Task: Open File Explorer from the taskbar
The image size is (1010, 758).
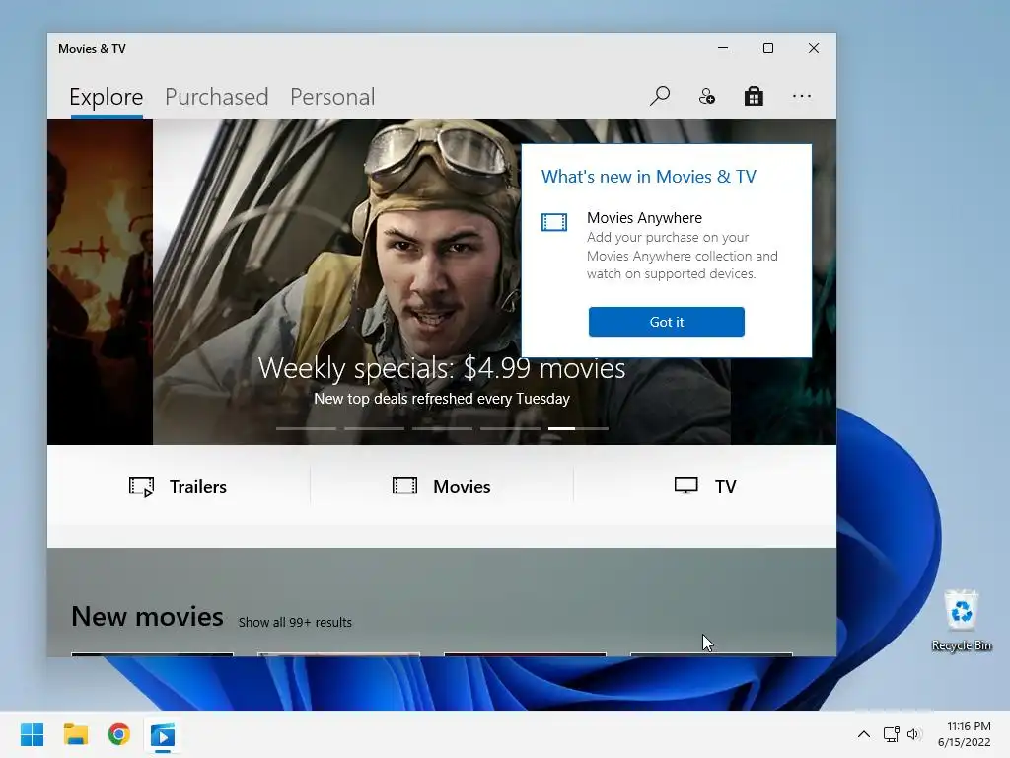Action: pos(75,734)
